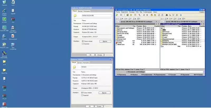
Task: Sort left panel by Размер column header
Action: 139,26
